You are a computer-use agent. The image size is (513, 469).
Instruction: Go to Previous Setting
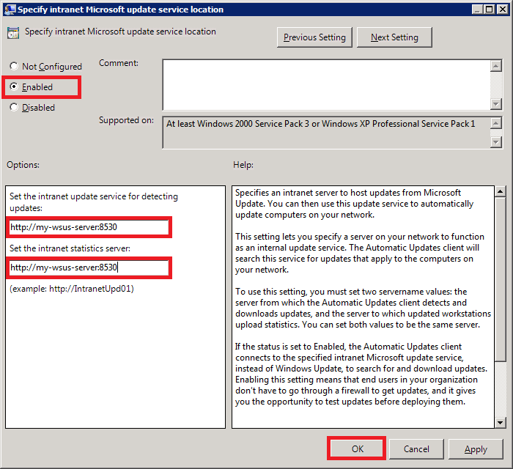(314, 37)
